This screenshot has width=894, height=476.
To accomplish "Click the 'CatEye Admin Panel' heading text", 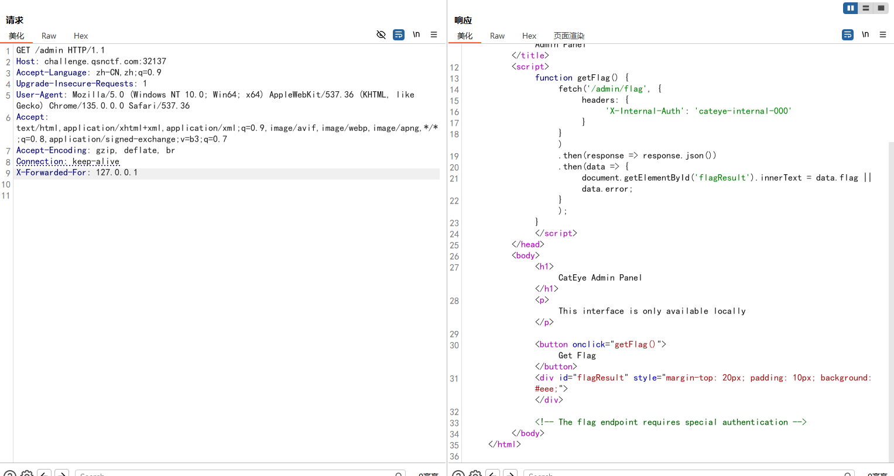I will (600, 278).
